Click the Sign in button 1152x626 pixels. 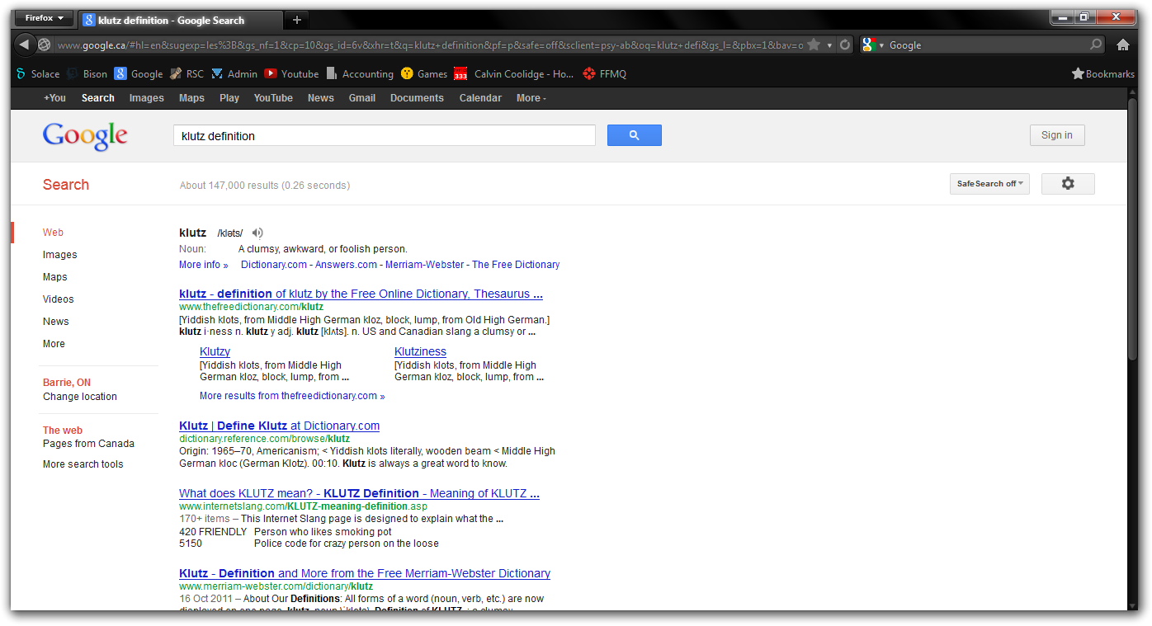tap(1057, 135)
